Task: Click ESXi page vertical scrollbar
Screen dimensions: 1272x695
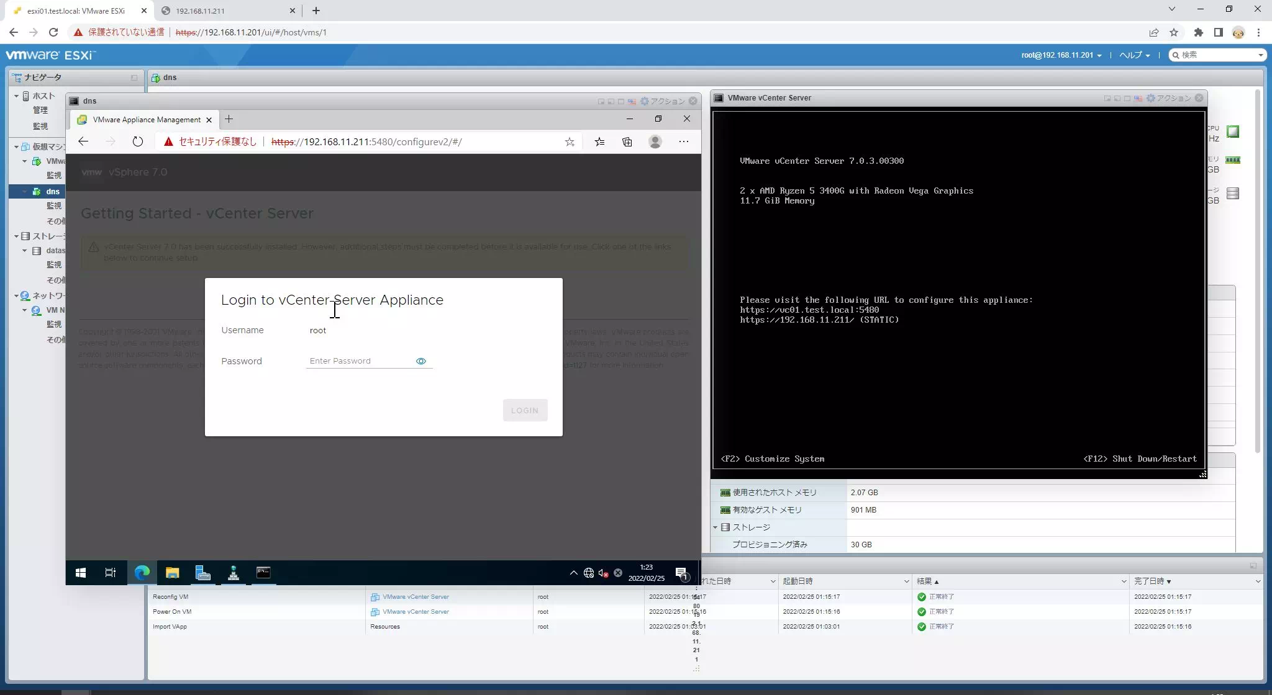Action: pos(1258,272)
